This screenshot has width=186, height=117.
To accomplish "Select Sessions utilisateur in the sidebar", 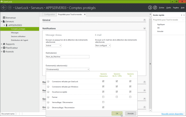I will pyautogui.click(x=18, y=37).
